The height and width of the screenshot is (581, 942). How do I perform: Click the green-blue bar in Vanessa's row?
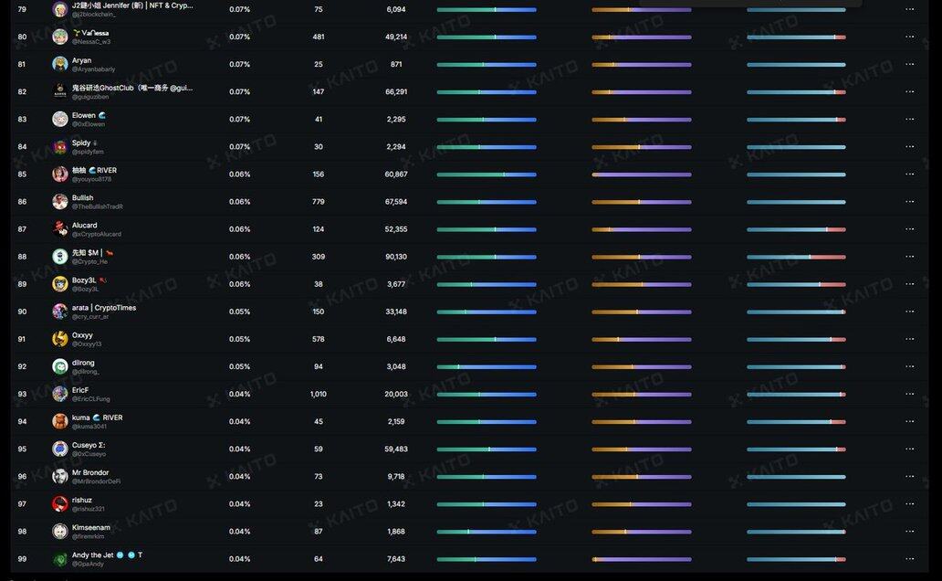pyautogui.click(x=487, y=37)
